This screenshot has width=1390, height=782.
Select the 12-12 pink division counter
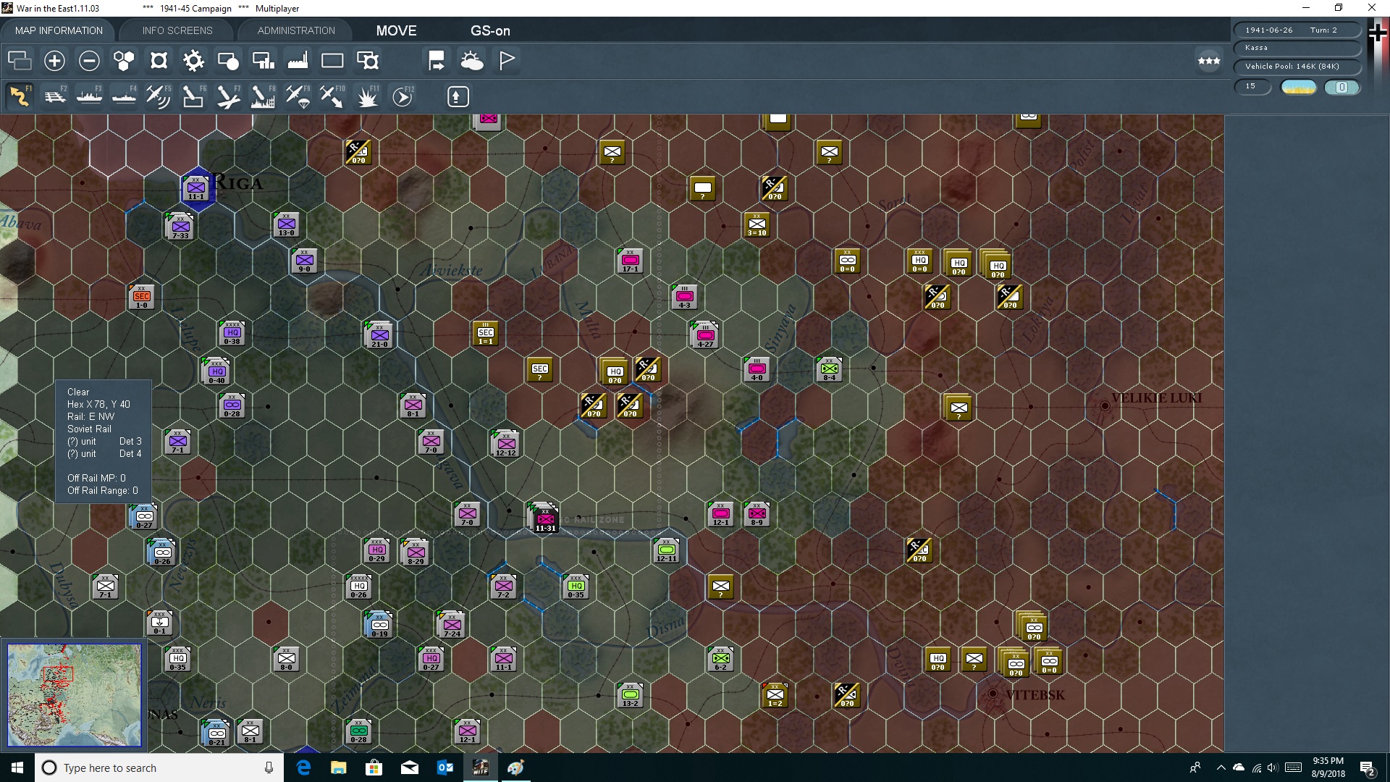point(506,443)
